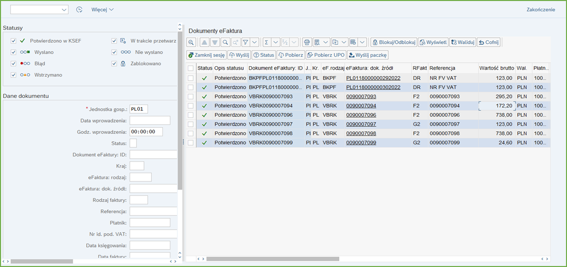Viewport: 567px width, 267px height.
Task: Open the Więcej menu
Action: (x=103, y=9)
